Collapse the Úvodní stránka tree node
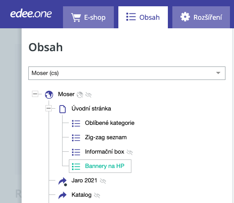 point(49,108)
